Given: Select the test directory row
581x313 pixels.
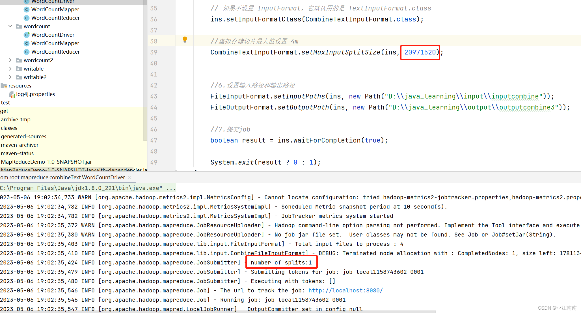Looking at the screenshot, I should (5, 102).
